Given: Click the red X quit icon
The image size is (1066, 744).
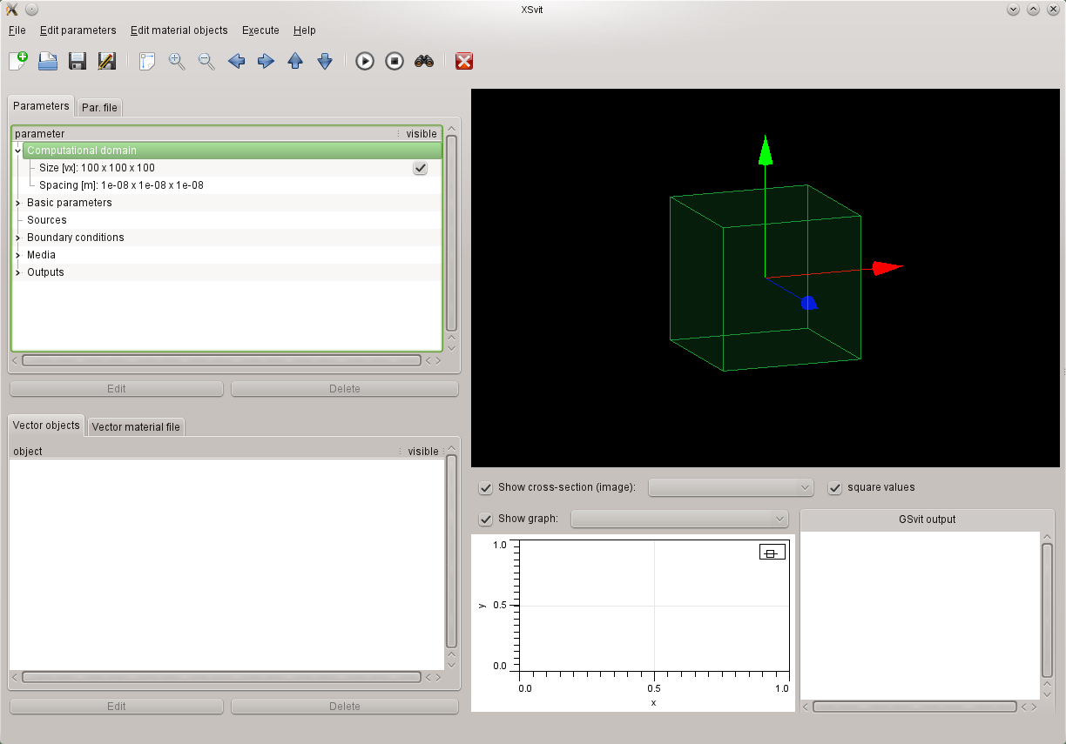Looking at the screenshot, I should click(464, 61).
